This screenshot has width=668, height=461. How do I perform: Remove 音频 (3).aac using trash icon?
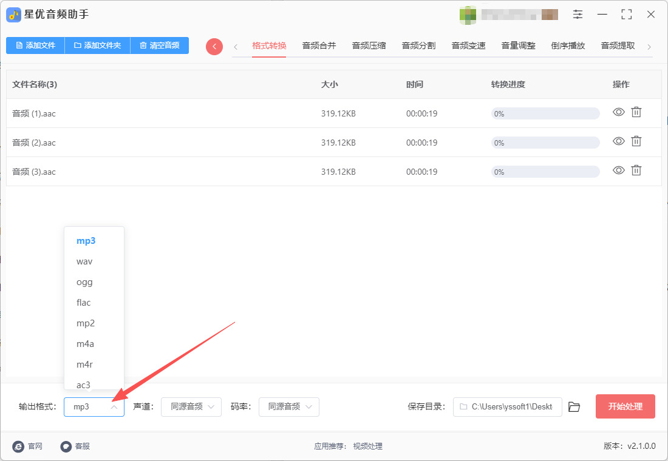pyautogui.click(x=636, y=170)
